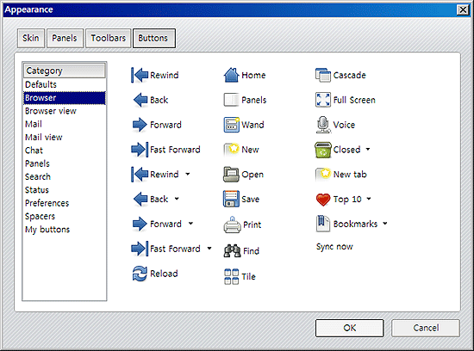
Task: Click the Voice microphone icon
Action: [x=323, y=125]
